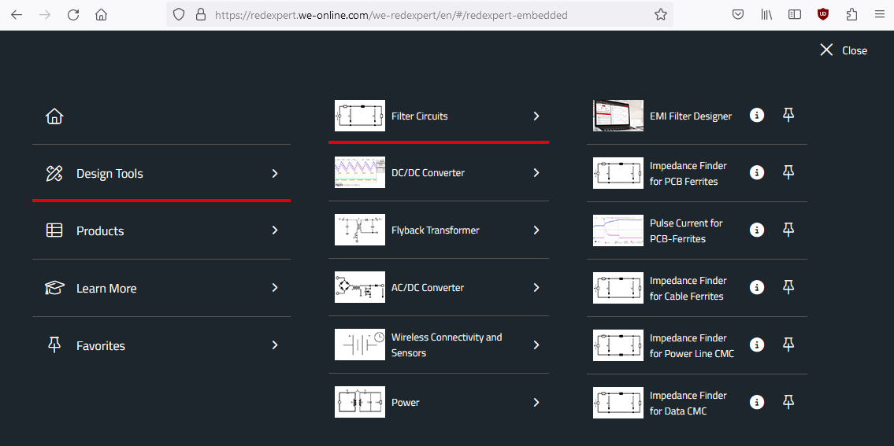Select Power category label
Viewport: 894px width, 446px height.
pyautogui.click(x=406, y=402)
